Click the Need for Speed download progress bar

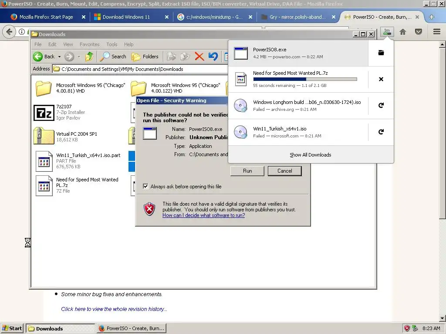[305, 79]
